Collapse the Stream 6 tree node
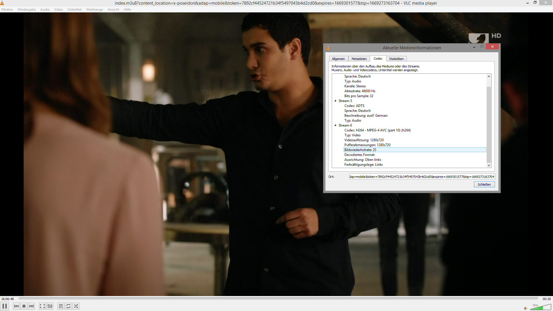This screenshot has height=311, width=553. (335, 125)
